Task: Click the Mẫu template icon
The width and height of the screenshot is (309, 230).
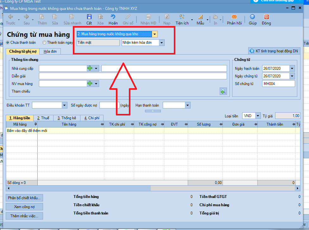Action: [x=200, y=17]
